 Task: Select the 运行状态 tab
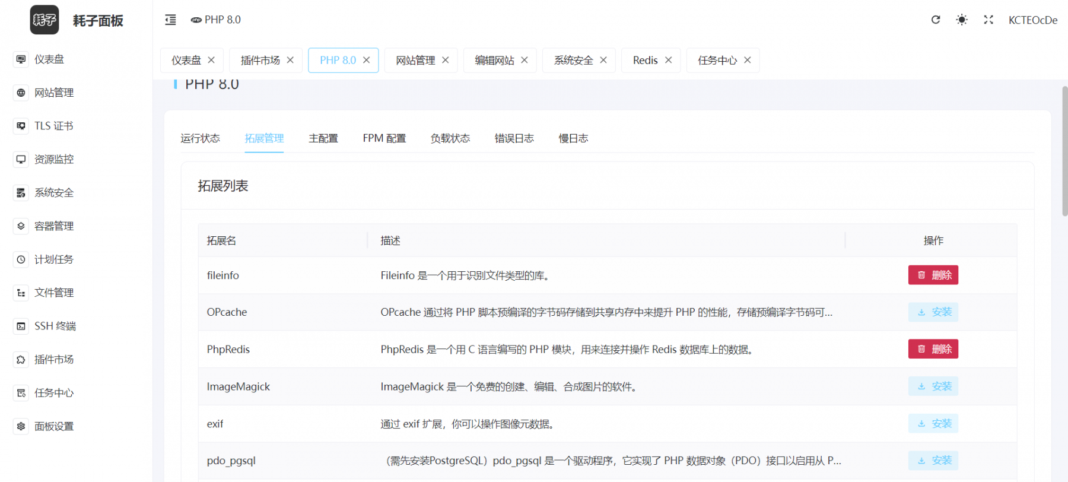pos(200,138)
